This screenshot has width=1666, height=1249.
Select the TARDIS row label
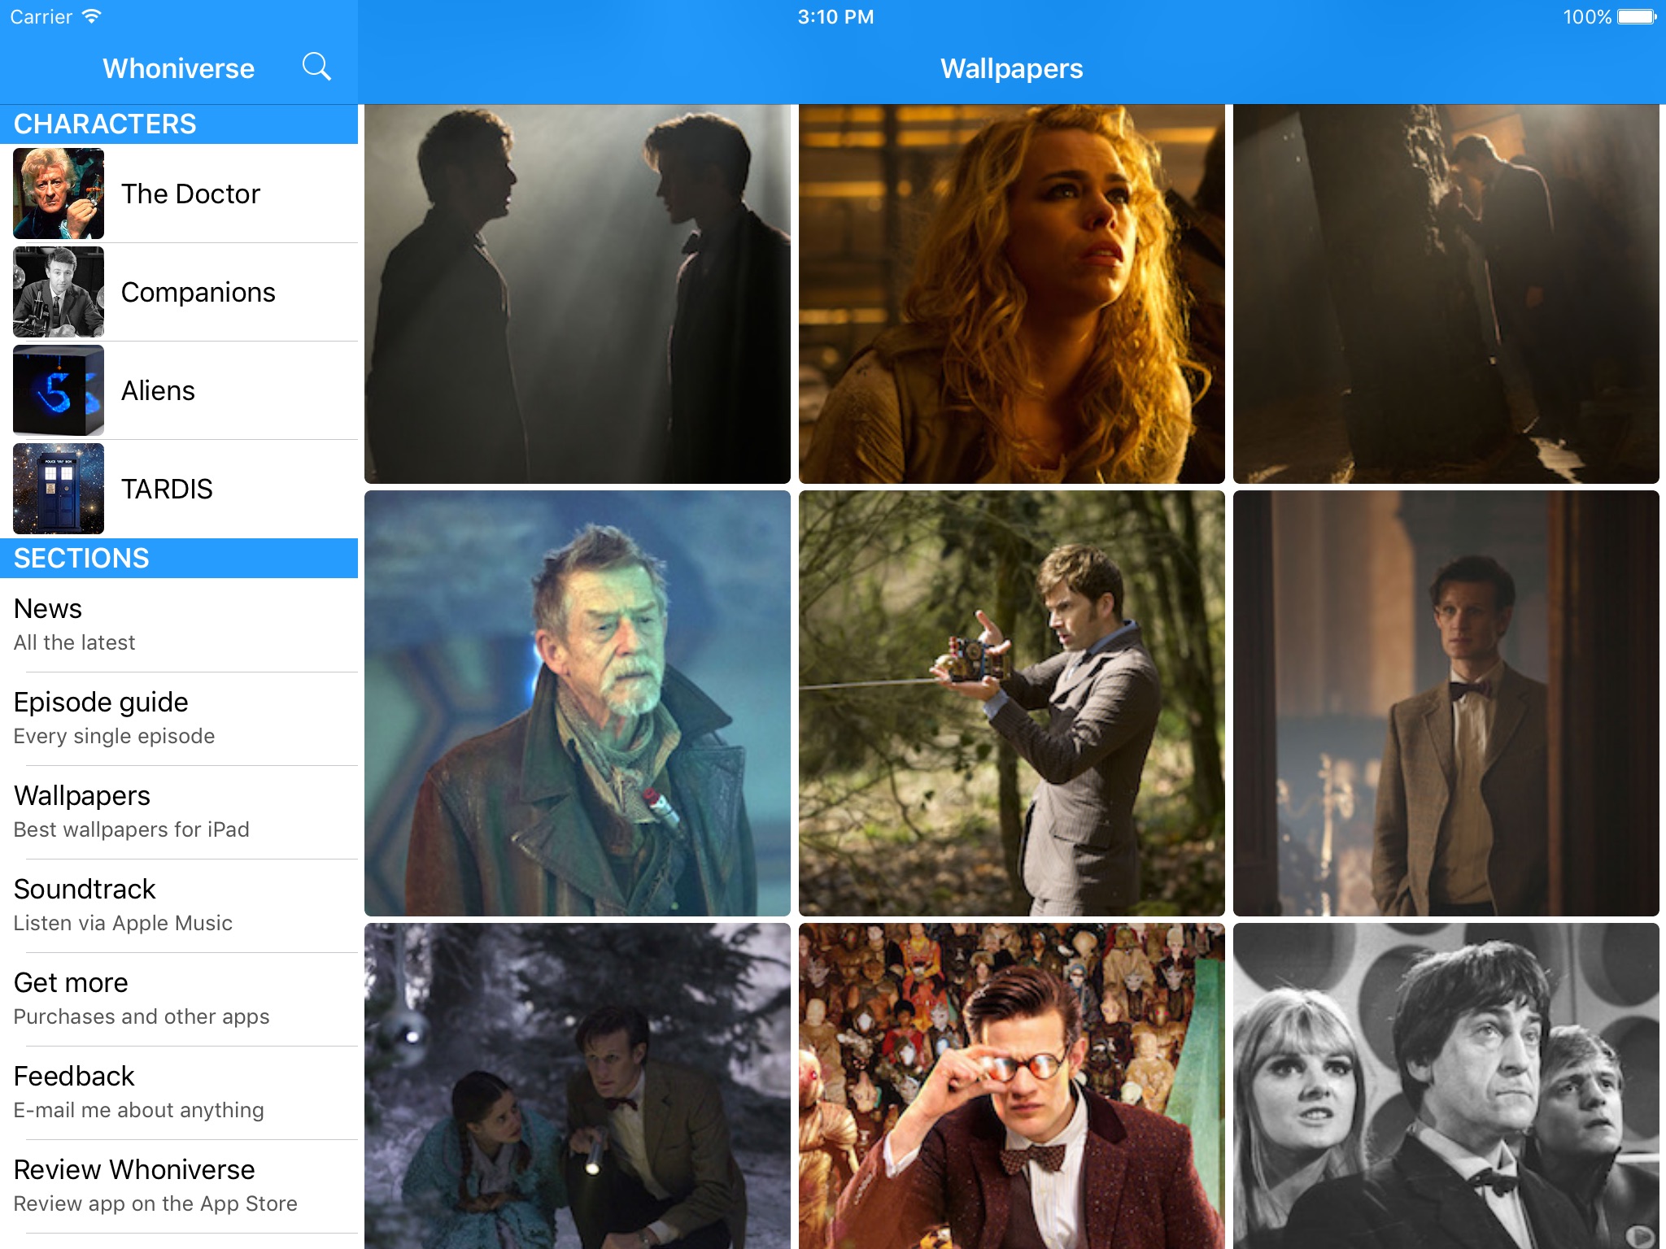[167, 489]
